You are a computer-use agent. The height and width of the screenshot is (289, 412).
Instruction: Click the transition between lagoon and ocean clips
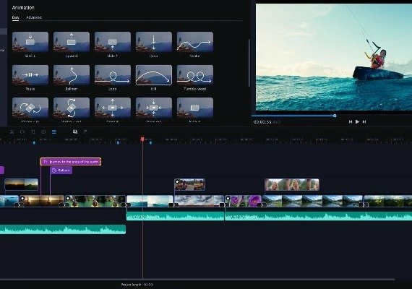(x=126, y=204)
